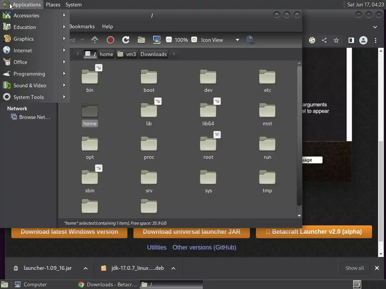Click the red Stop loading icon

pyautogui.click(x=110, y=40)
